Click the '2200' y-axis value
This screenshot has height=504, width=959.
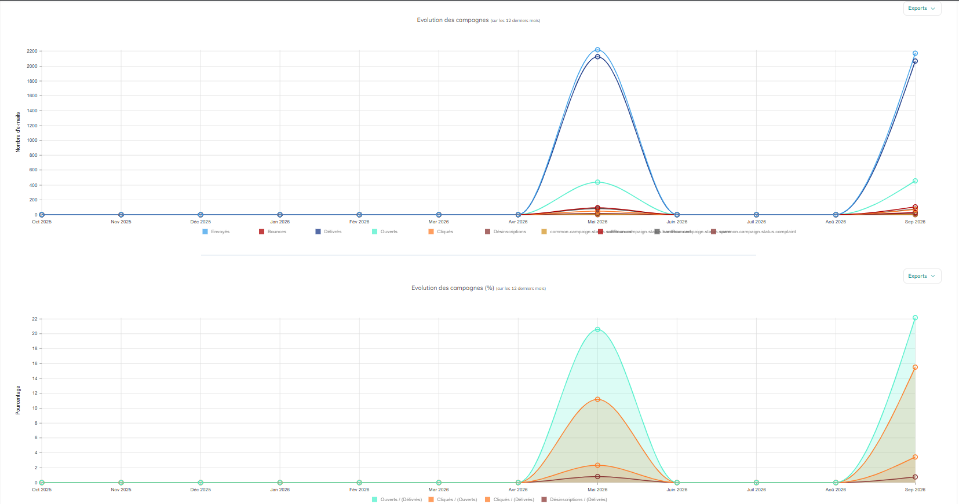coord(32,51)
